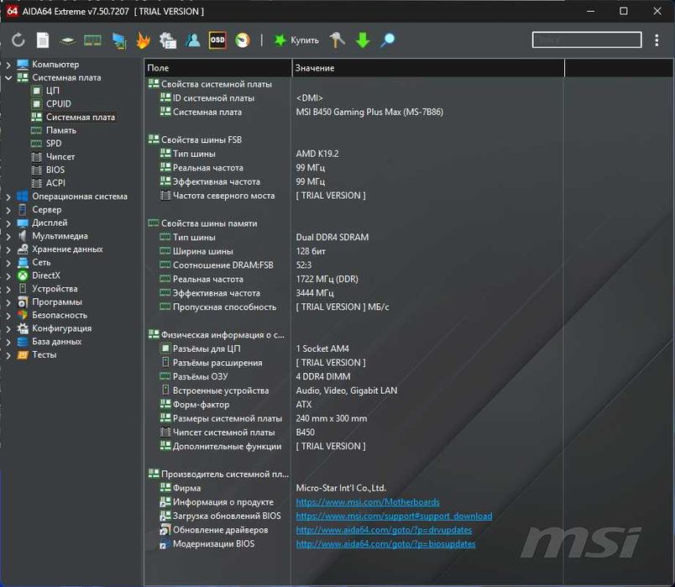Click the Поле column header
Screen dimensions: 675x587
point(217,68)
